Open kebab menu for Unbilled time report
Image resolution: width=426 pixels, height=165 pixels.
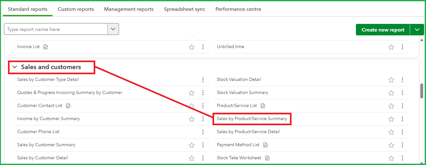[402, 47]
